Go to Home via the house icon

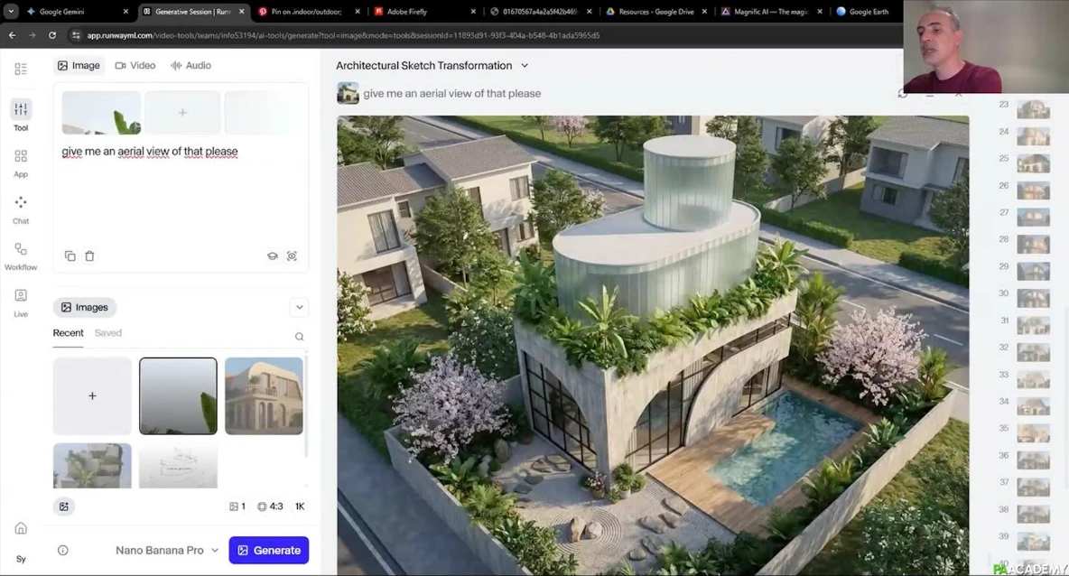(x=21, y=528)
